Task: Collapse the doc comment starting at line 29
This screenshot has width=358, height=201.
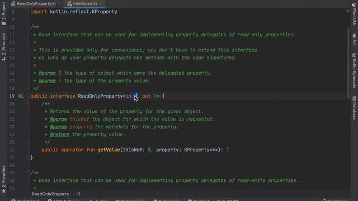Action: tap(28, 173)
